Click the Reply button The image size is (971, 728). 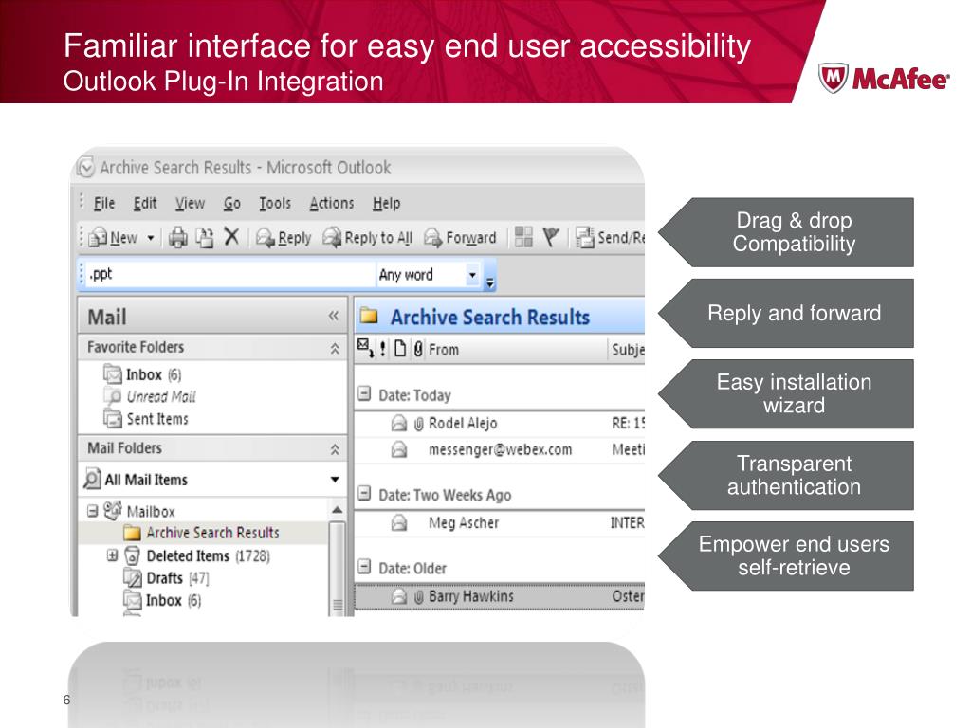pos(284,238)
